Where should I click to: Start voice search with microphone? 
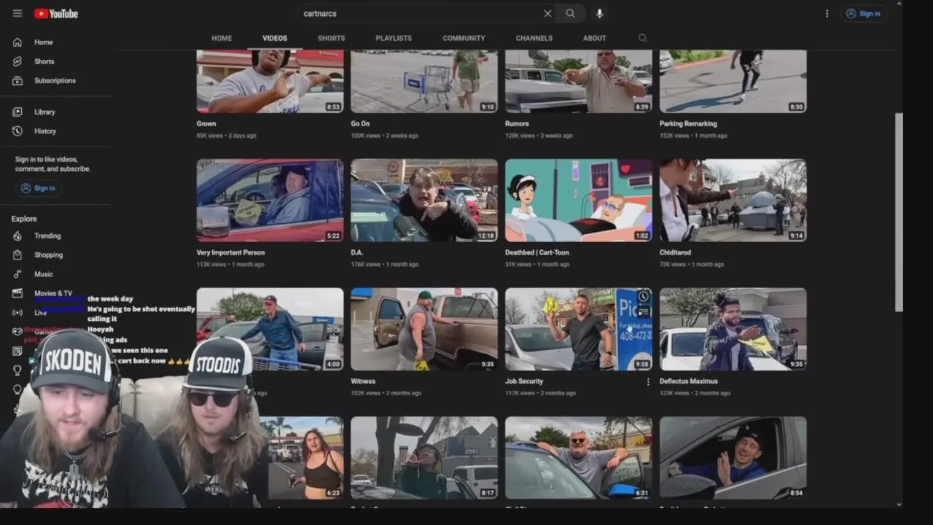pos(600,13)
